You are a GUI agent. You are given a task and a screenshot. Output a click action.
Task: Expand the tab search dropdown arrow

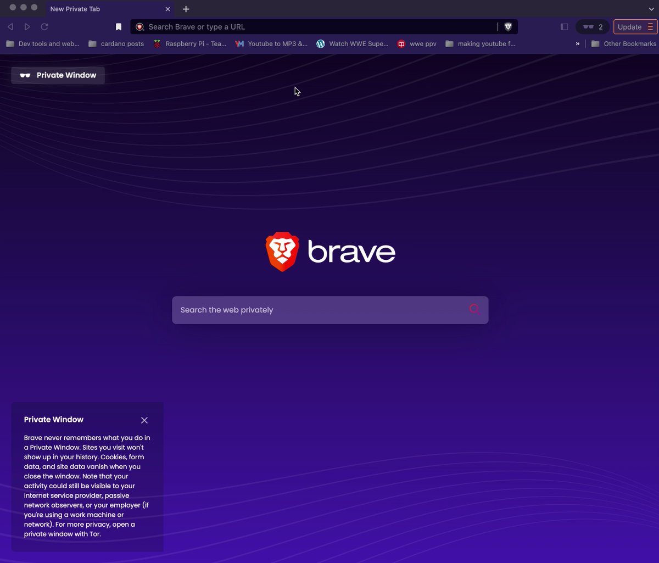[651, 9]
